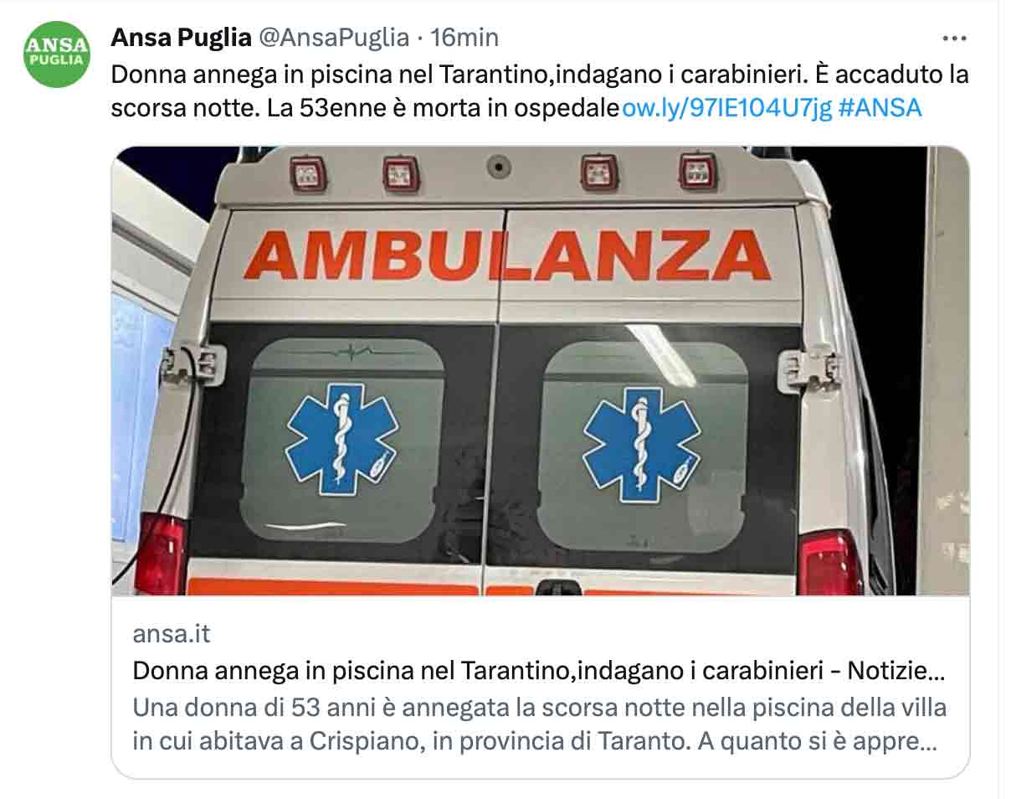Open the card headline 'Donna annega in piscina nel Tarantino'
This screenshot has height=799, width=1011.
coord(540,671)
